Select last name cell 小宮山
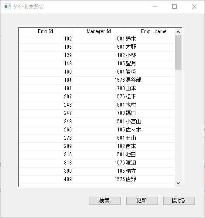Image resolution: width=205 pixels, height=218 pixels. (x=150, y=121)
